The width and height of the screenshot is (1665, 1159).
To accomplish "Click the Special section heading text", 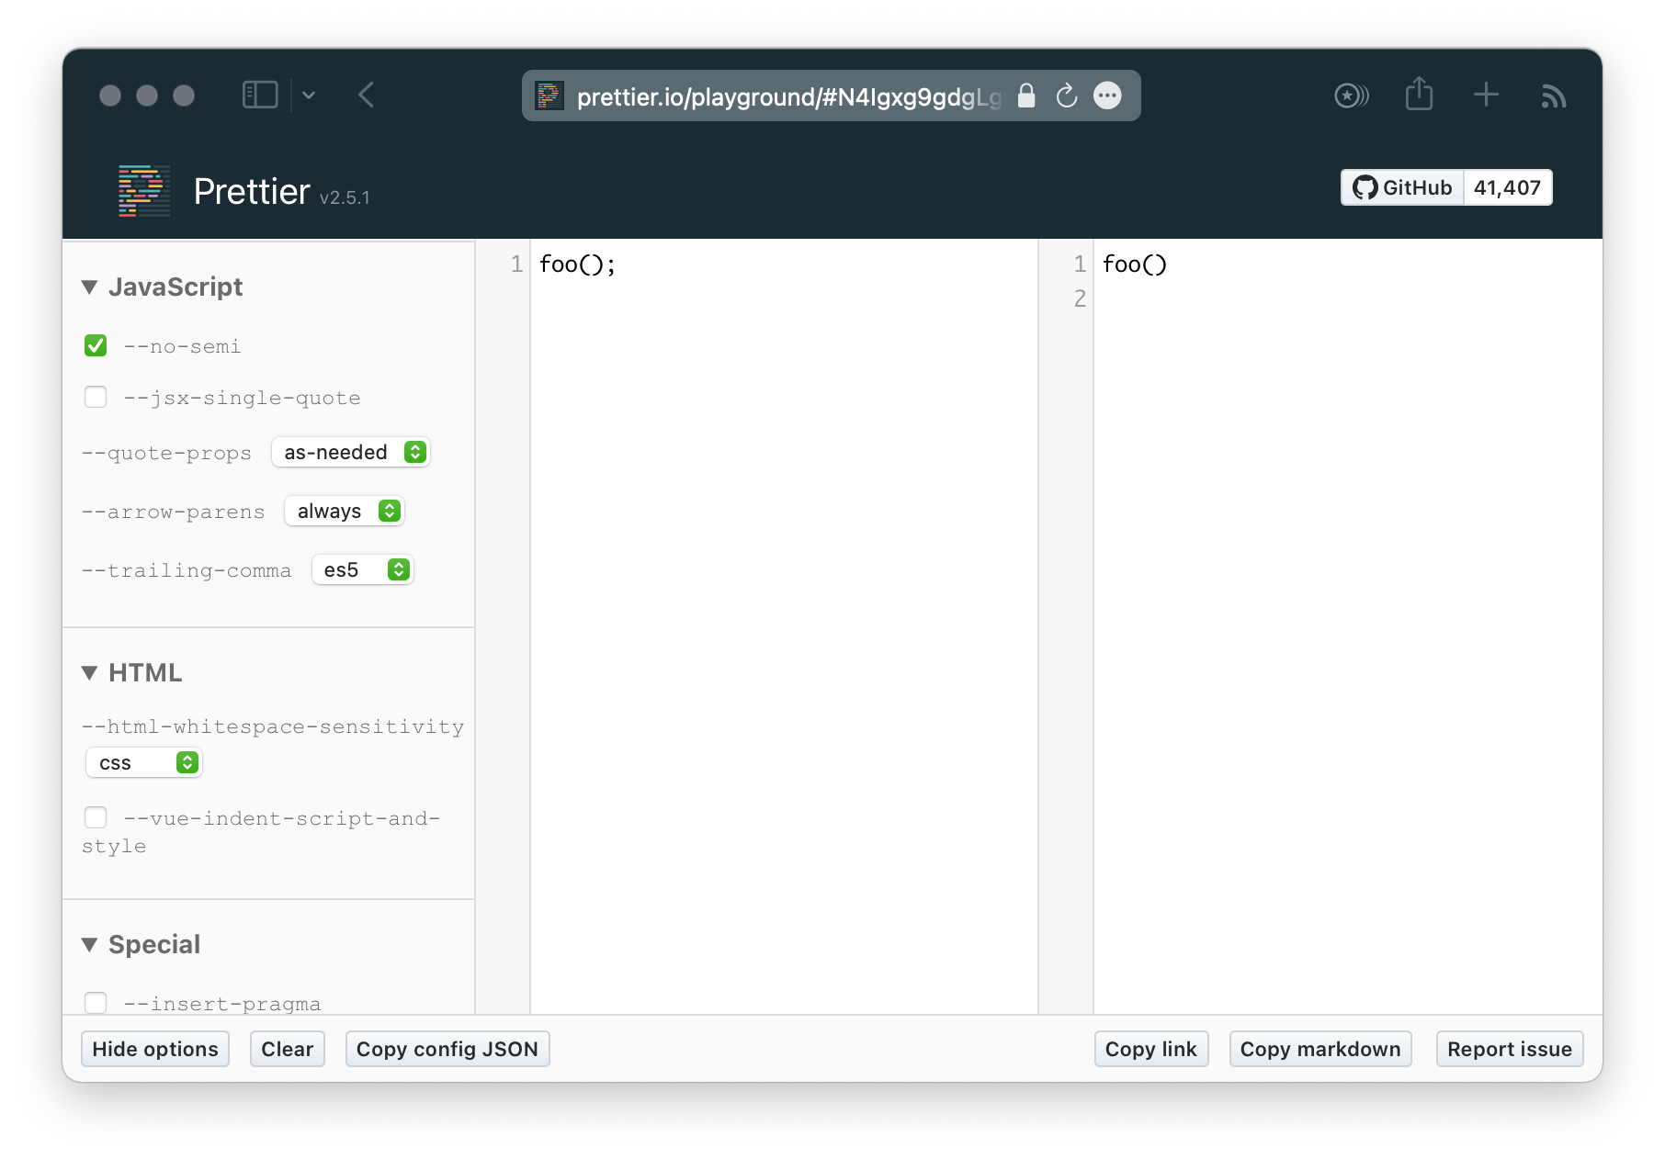I will (154, 945).
